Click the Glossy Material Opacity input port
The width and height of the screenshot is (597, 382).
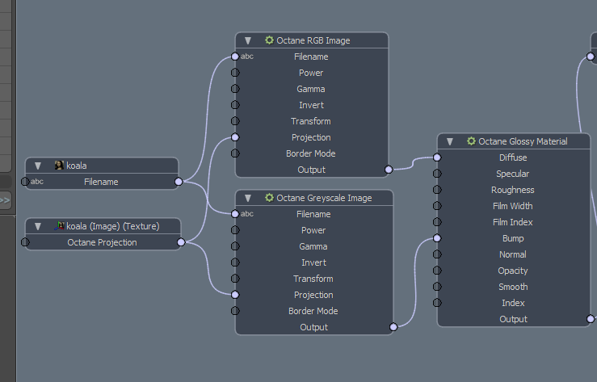click(x=437, y=271)
